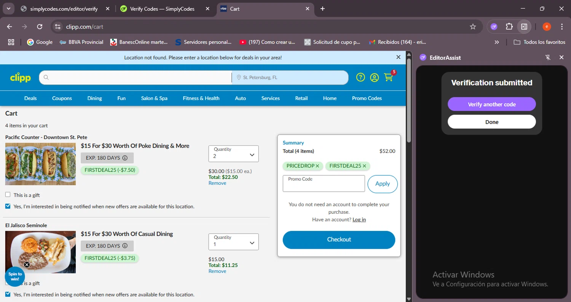Viewport: 571px width, 302px height.
Task: Open the Fitness & Health category
Action: [x=201, y=98]
